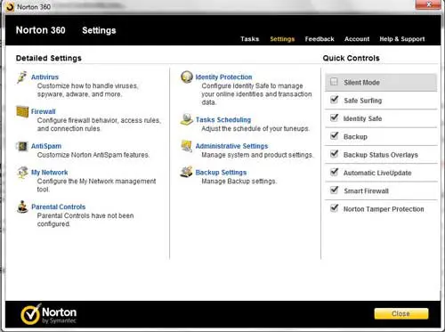Toggle Norton Tamper Protection checkbox

pos(335,208)
